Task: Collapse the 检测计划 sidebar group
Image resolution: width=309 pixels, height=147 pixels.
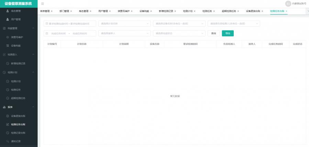Action: [33, 72]
